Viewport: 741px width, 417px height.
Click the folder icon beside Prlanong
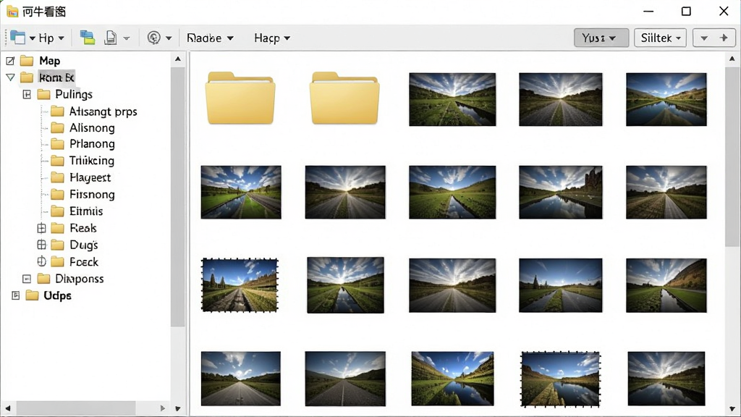57,144
